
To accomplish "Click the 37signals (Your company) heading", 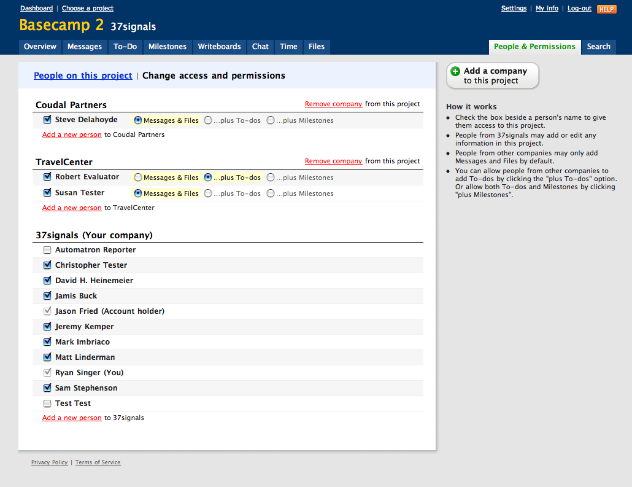I will 94,235.
